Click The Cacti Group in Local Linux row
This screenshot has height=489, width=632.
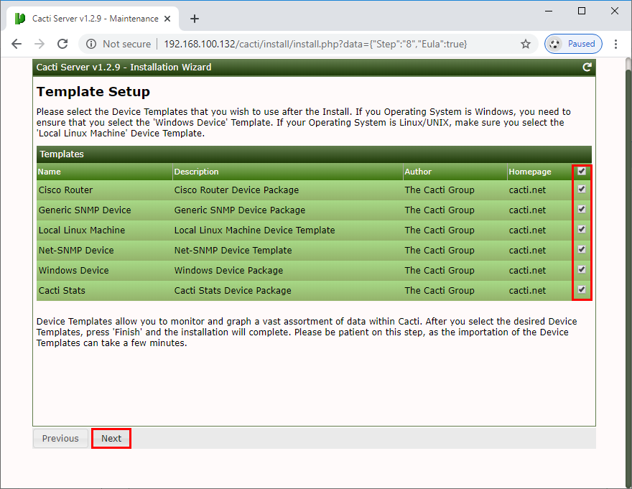(440, 230)
